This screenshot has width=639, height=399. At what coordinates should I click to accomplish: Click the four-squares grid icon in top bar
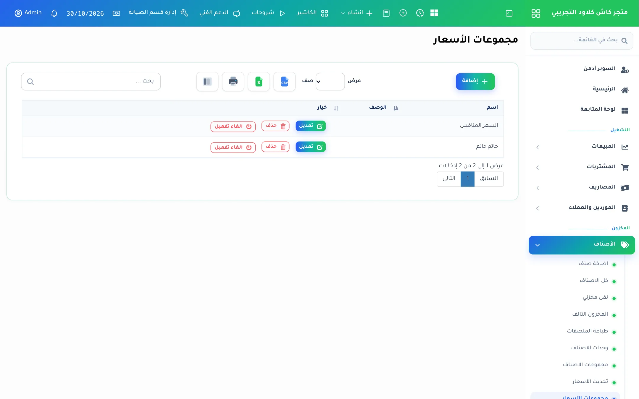pos(434,13)
